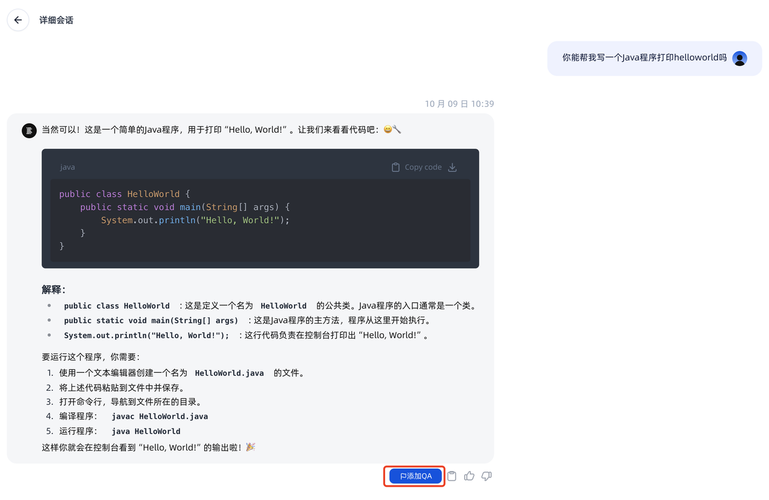Click the assistant's black avatar icon
This screenshot has width=769, height=500.
[x=29, y=130]
